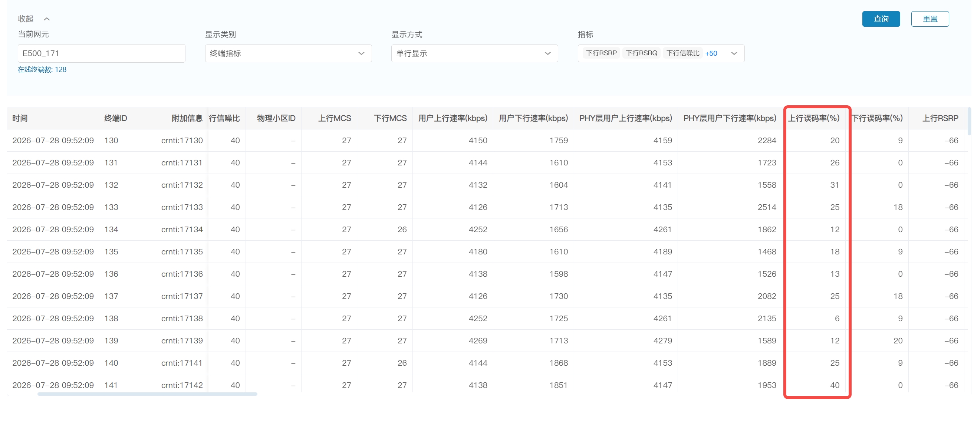Click PHY downlink rate value 2284
Viewport: 974px width, 425px height.
click(767, 141)
